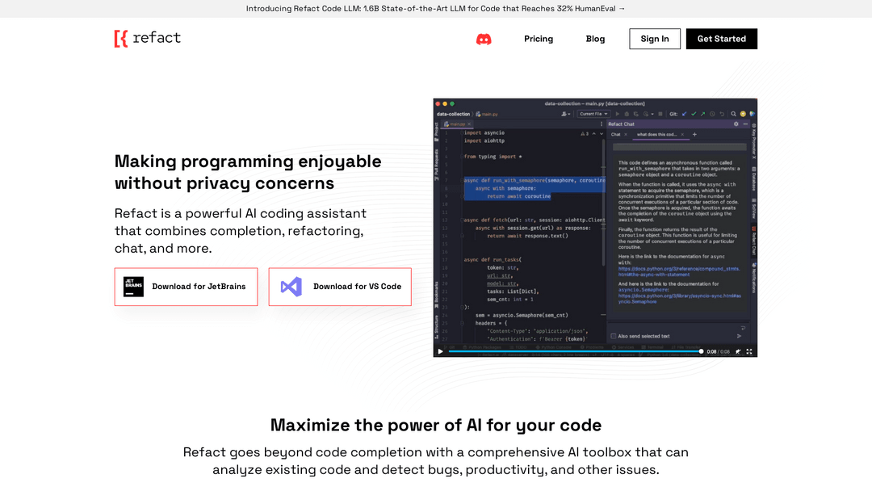Screen dimensions: 872x491
Task: Open the Pricing page
Action: 539,39
